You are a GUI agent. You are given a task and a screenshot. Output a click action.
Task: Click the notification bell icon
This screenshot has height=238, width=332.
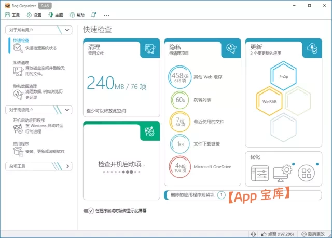[93, 15]
